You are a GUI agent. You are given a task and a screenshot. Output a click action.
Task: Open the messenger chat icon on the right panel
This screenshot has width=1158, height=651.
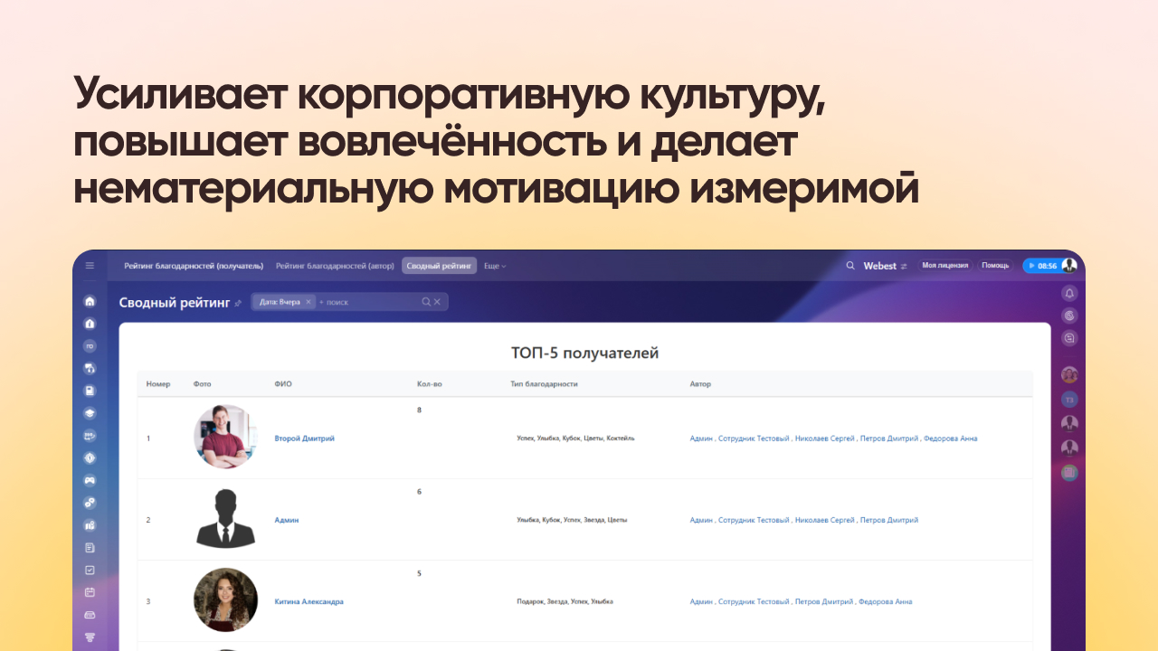[x=1069, y=337]
